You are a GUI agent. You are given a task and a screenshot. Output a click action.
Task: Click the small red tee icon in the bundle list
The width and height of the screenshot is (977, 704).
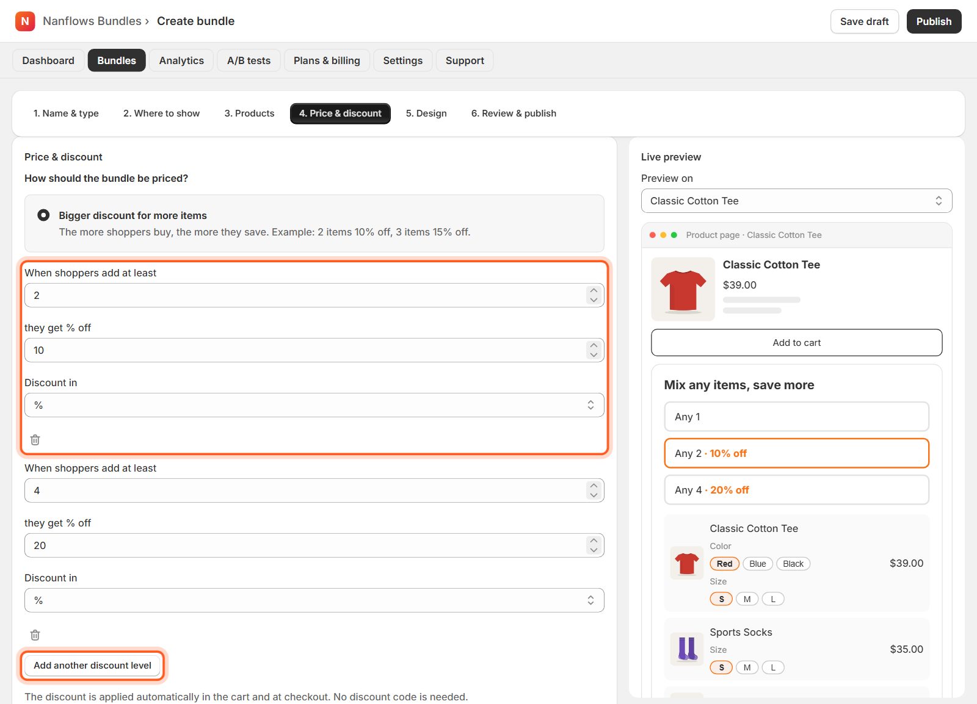coord(687,563)
